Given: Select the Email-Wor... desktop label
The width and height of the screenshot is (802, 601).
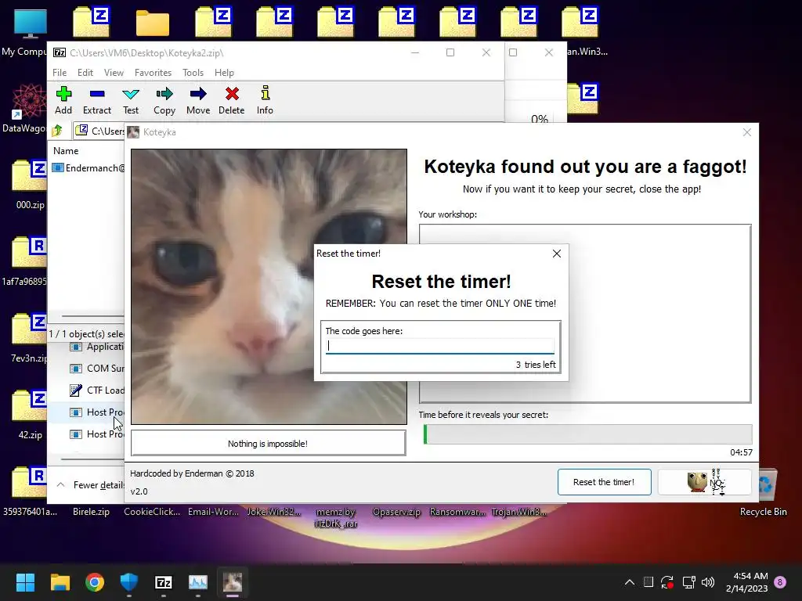Looking at the screenshot, I should [213, 512].
